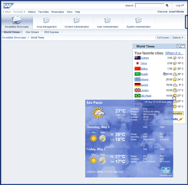
Task: Open the User Administration folder icon
Action: (107, 20)
